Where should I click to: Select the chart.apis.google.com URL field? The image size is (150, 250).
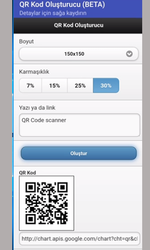(80, 239)
